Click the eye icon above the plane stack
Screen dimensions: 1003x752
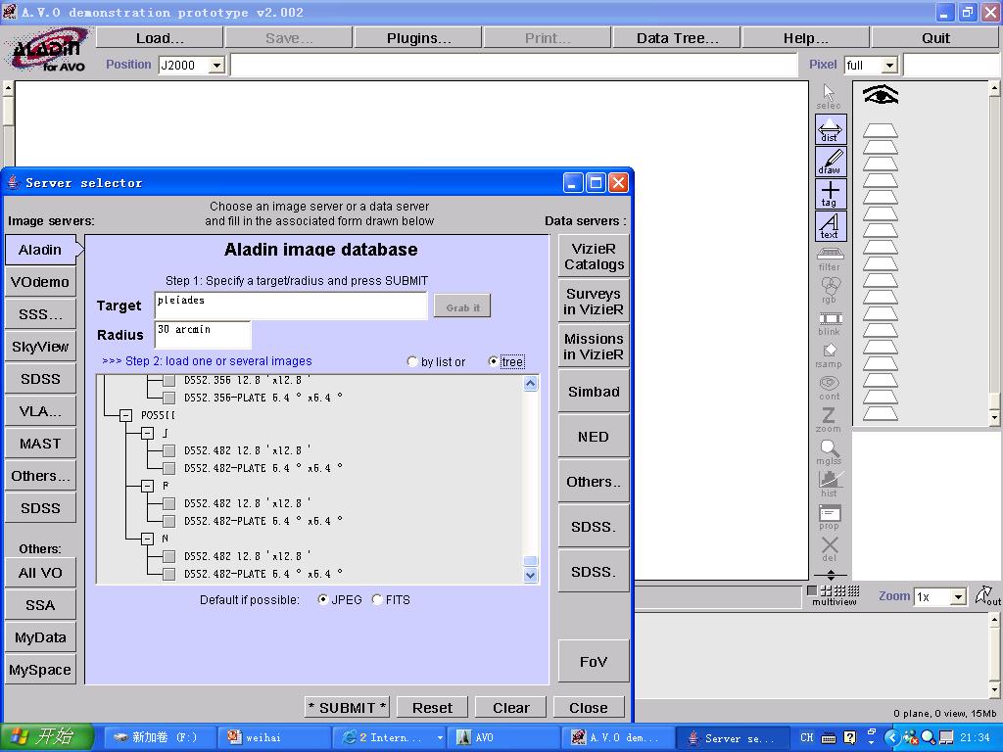point(881,95)
